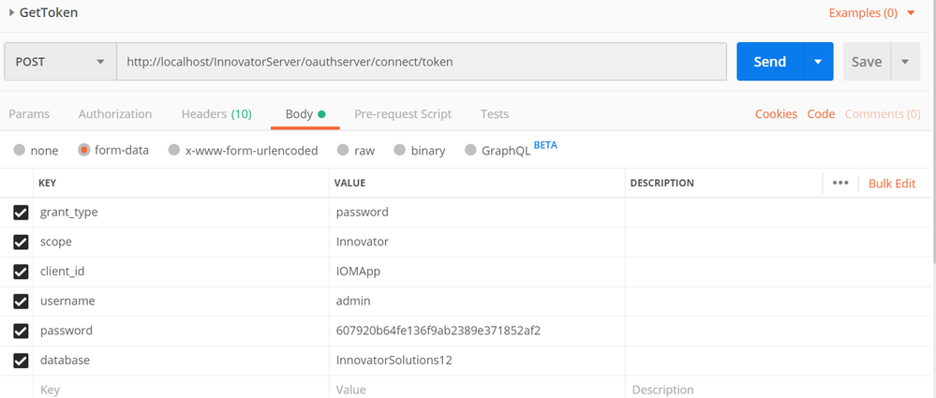Screen dimensions: 936x398
Task: Click the empty new Key input field
Action: tap(181, 388)
